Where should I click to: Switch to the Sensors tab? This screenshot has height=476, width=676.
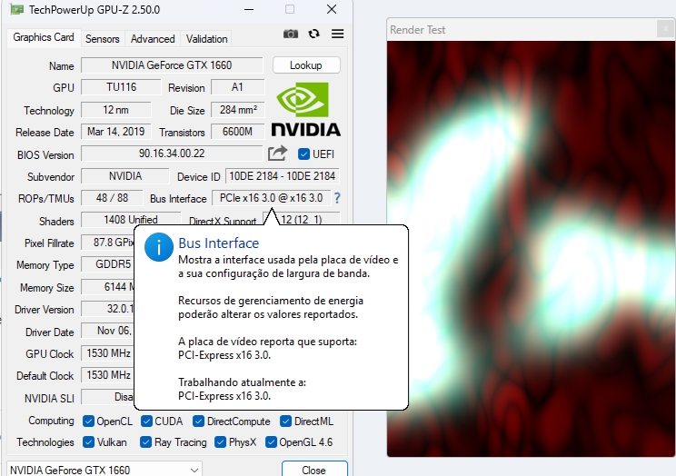coord(102,39)
